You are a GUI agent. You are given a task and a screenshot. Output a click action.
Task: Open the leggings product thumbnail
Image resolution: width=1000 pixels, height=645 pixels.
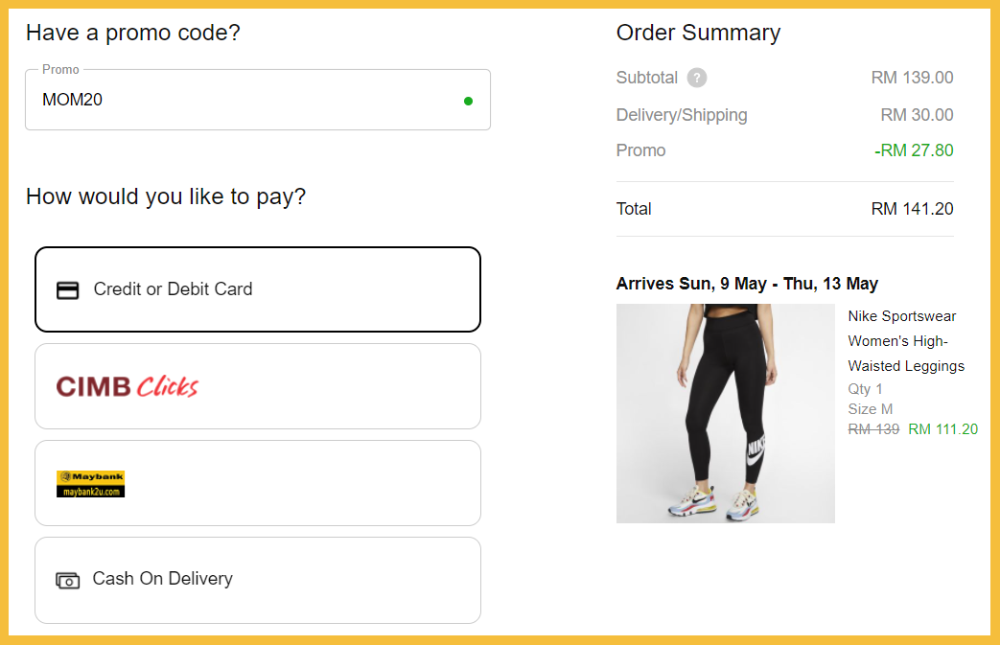click(x=725, y=413)
